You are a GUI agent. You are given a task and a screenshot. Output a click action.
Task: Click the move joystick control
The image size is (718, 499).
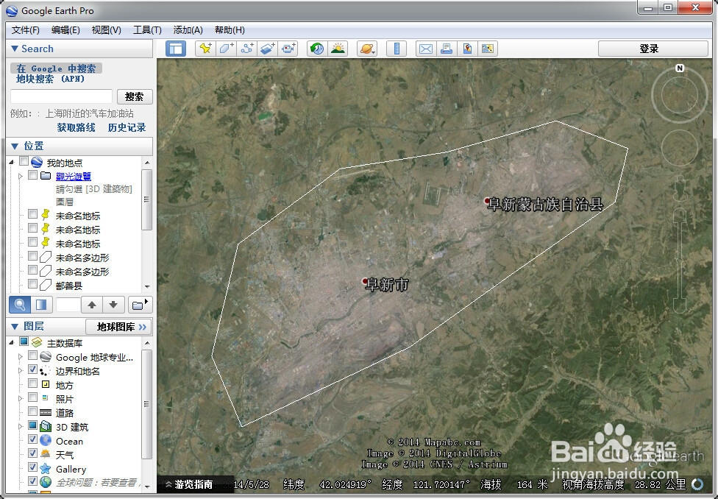point(680,147)
